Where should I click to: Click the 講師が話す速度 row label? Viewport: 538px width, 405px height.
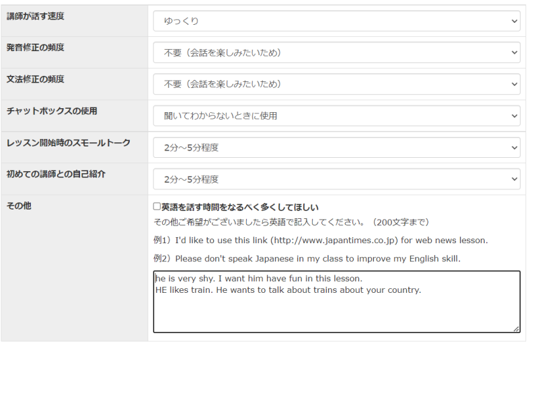point(36,15)
